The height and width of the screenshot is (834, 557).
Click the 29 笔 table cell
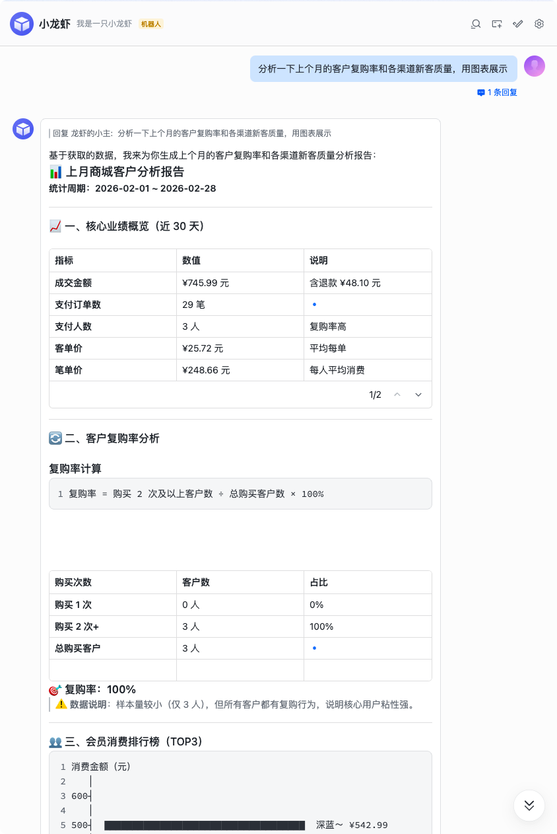click(240, 305)
